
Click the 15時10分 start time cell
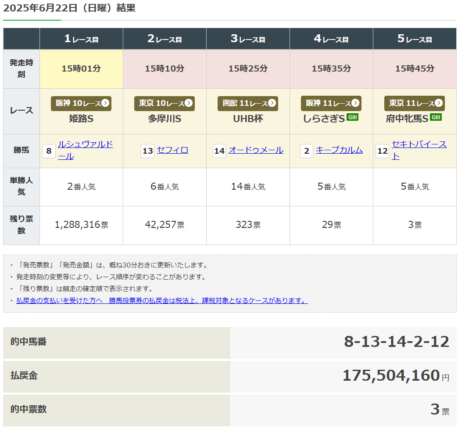(x=165, y=69)
